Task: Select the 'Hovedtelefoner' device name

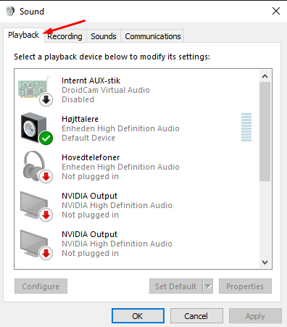Action: coord(91,157)
